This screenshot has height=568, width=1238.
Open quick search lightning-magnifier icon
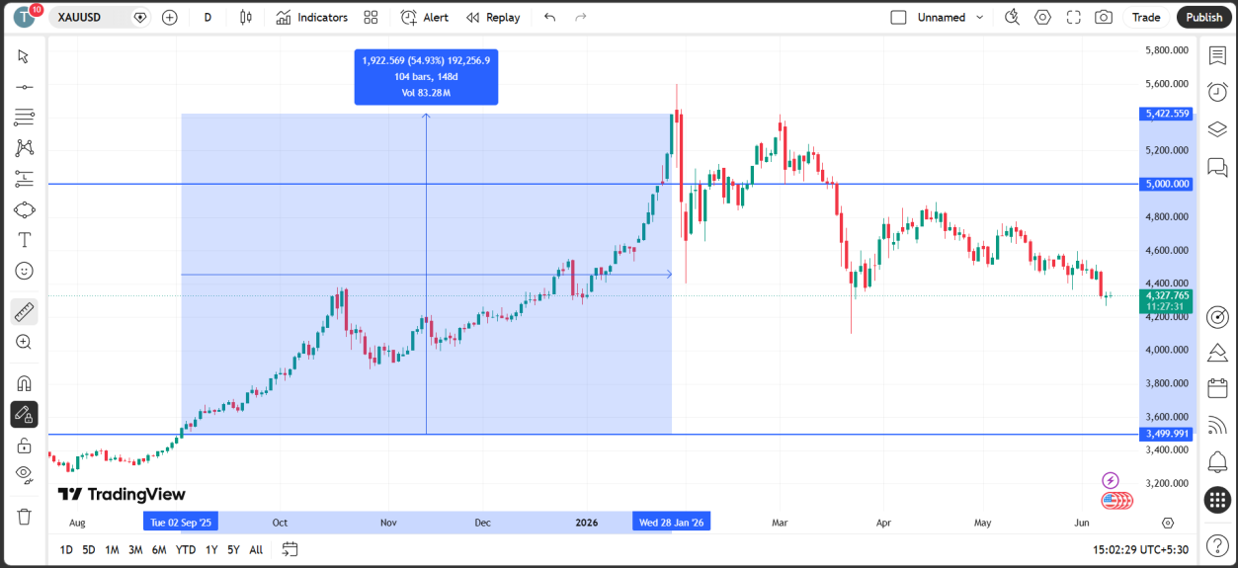point(1012,17)
